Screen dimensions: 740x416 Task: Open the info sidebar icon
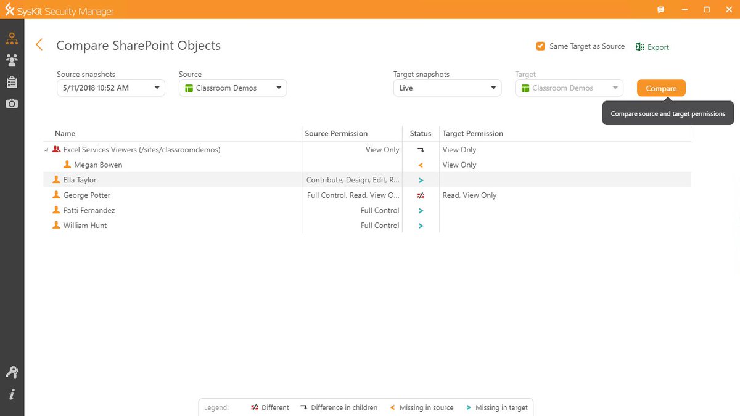point(12,394)
